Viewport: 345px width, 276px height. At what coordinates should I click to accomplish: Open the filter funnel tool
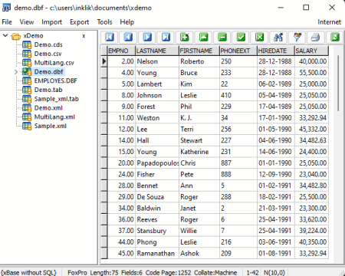coord(297,38)
